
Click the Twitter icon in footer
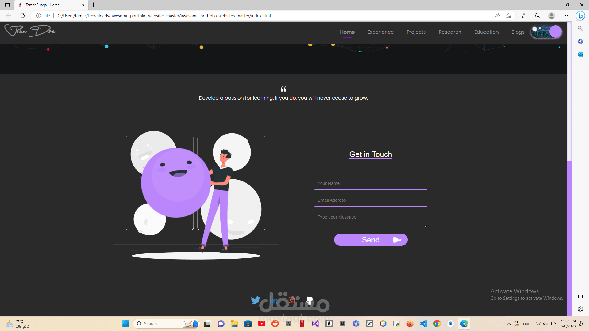(255, 300)
